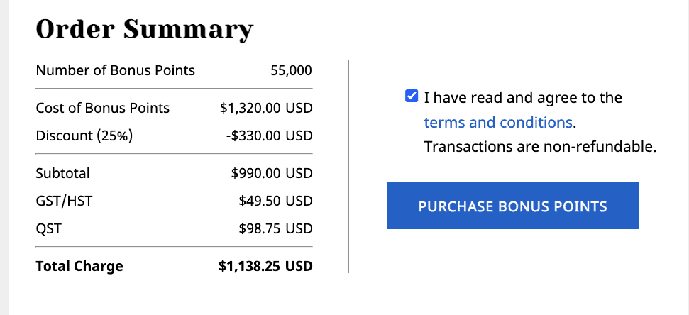
Task: Click the 'Transactions are non-refundable' text
Action: point(540,148)
